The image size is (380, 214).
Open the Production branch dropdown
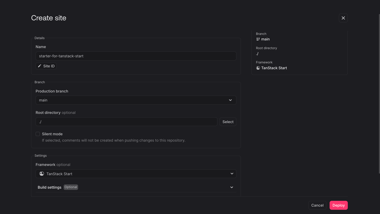(x=136, y=100)
